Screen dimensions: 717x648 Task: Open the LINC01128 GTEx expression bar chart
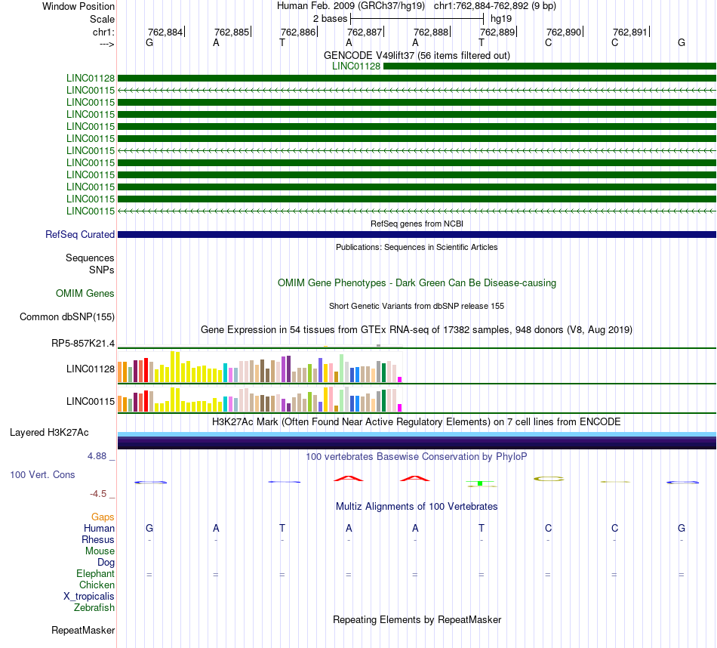coord(260,366)
